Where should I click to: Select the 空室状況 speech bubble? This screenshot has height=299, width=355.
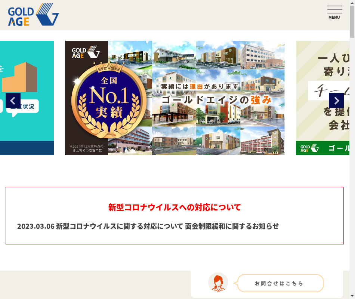[22, 107]
